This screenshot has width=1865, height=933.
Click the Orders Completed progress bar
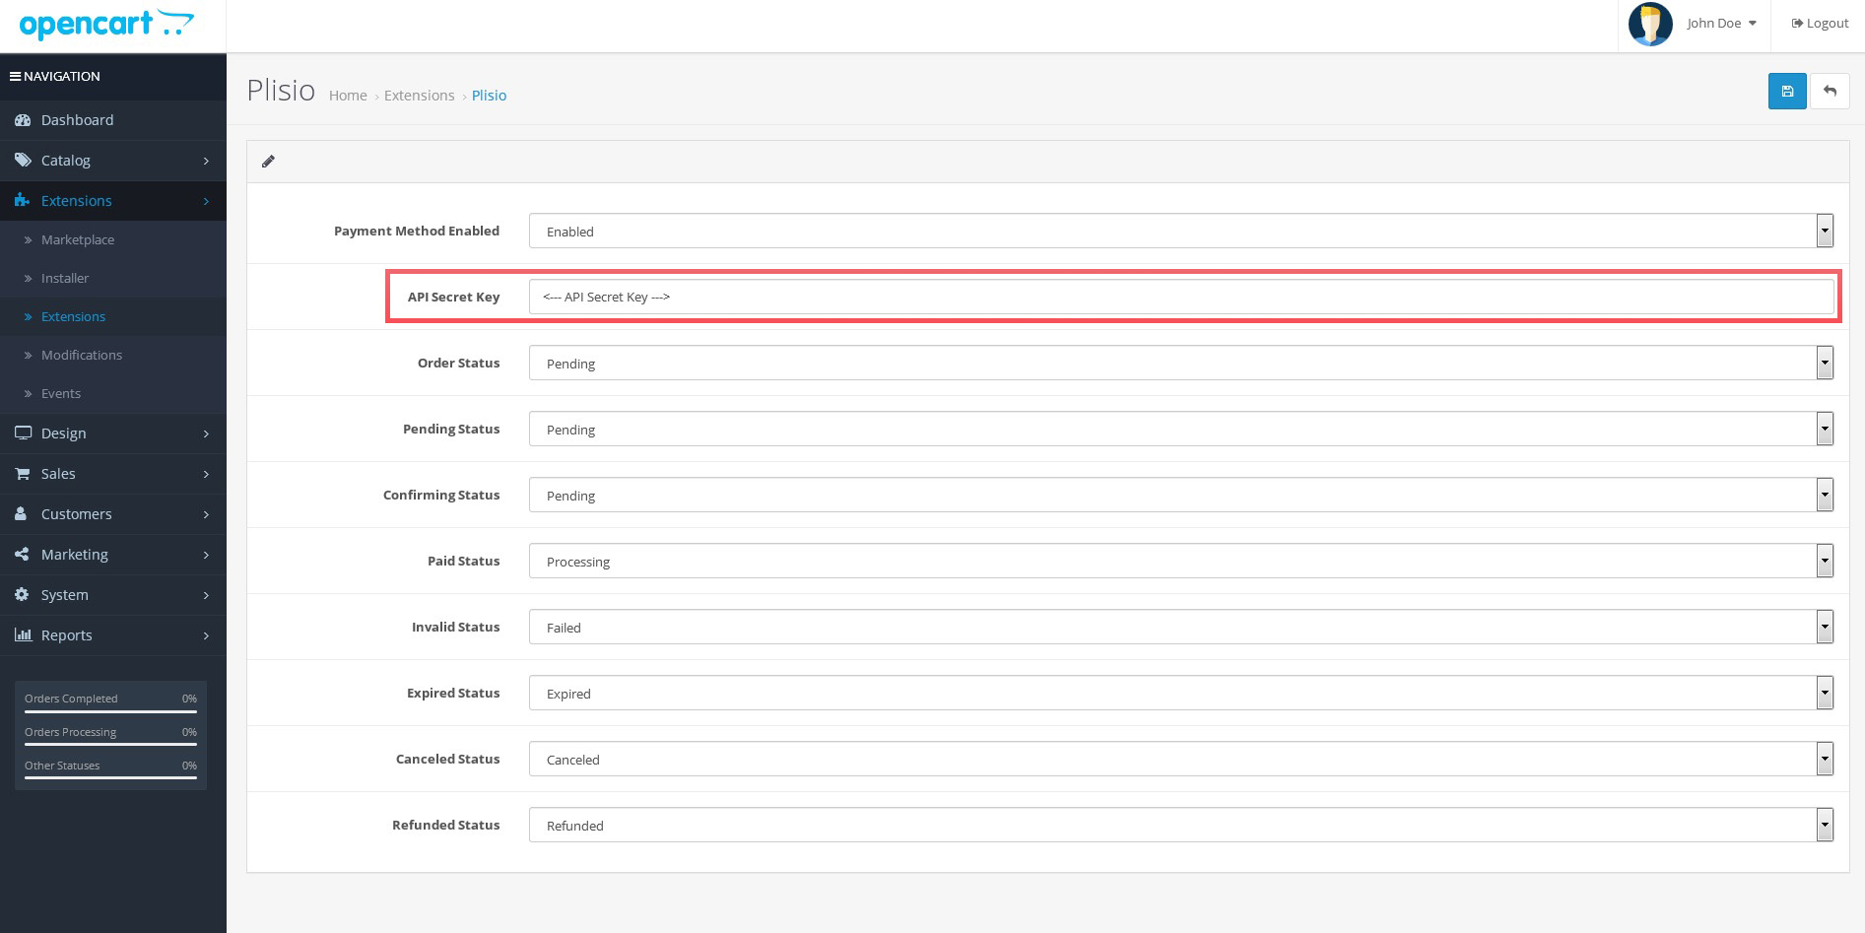(110, 711)
